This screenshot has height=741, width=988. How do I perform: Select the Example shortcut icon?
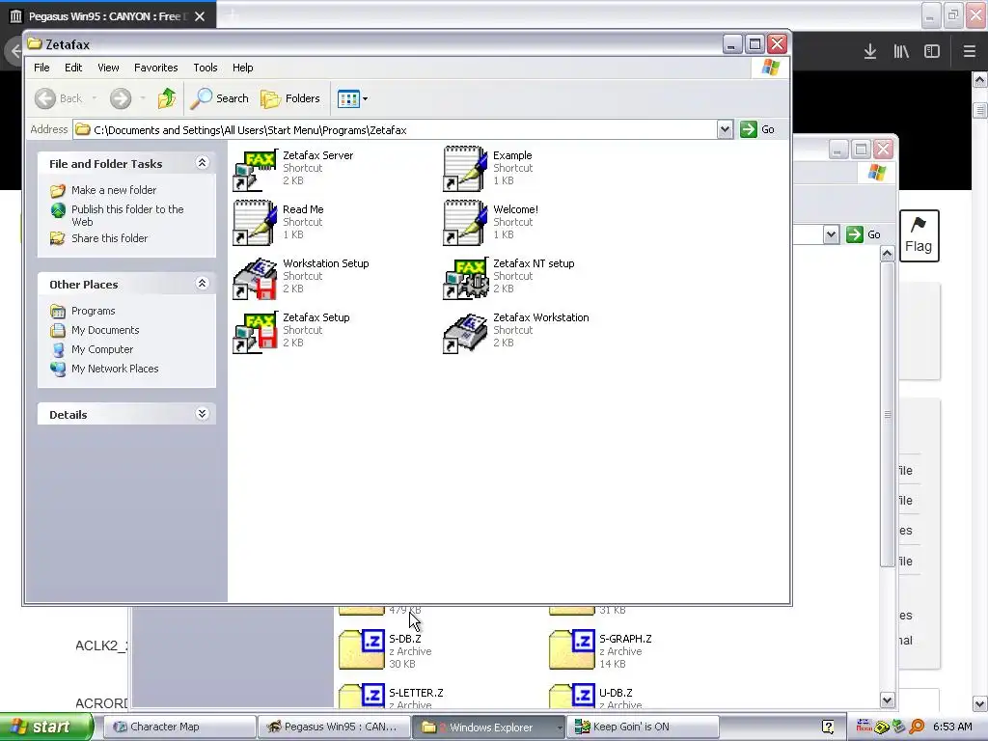(x=465, y=169)
